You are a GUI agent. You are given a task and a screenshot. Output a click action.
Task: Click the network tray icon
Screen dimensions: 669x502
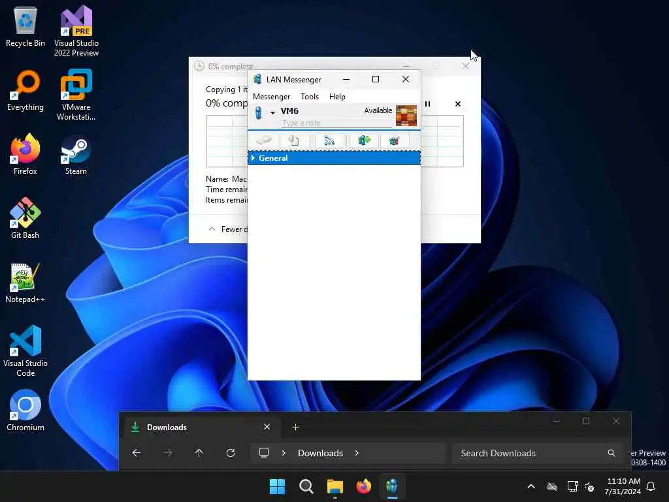(572, 486)
